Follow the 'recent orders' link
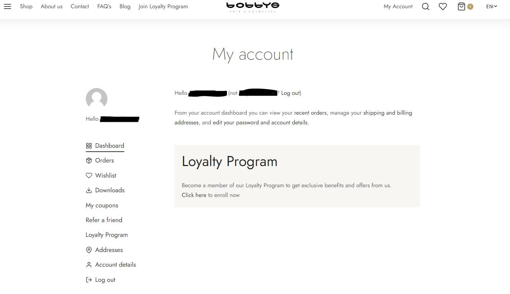 [x=310, y=113]
